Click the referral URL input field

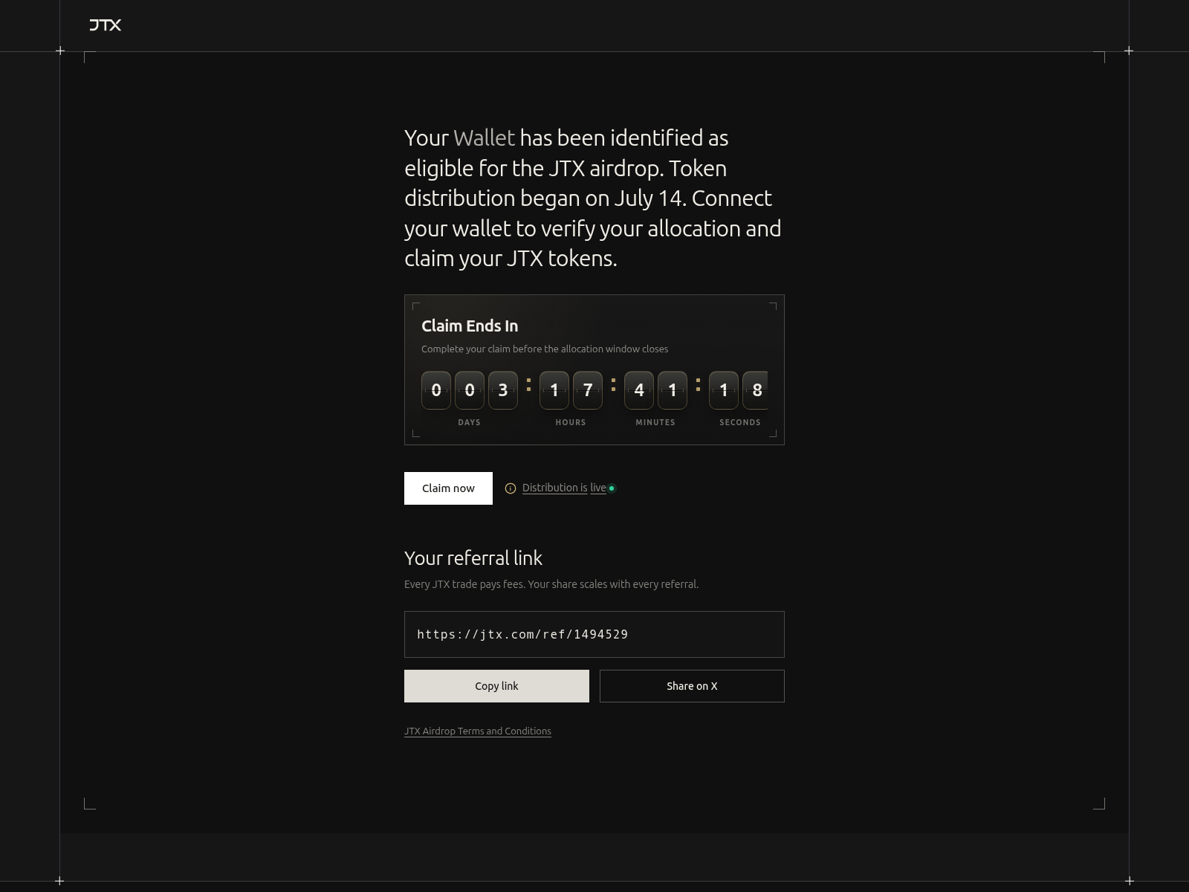(x=594, y=634)
